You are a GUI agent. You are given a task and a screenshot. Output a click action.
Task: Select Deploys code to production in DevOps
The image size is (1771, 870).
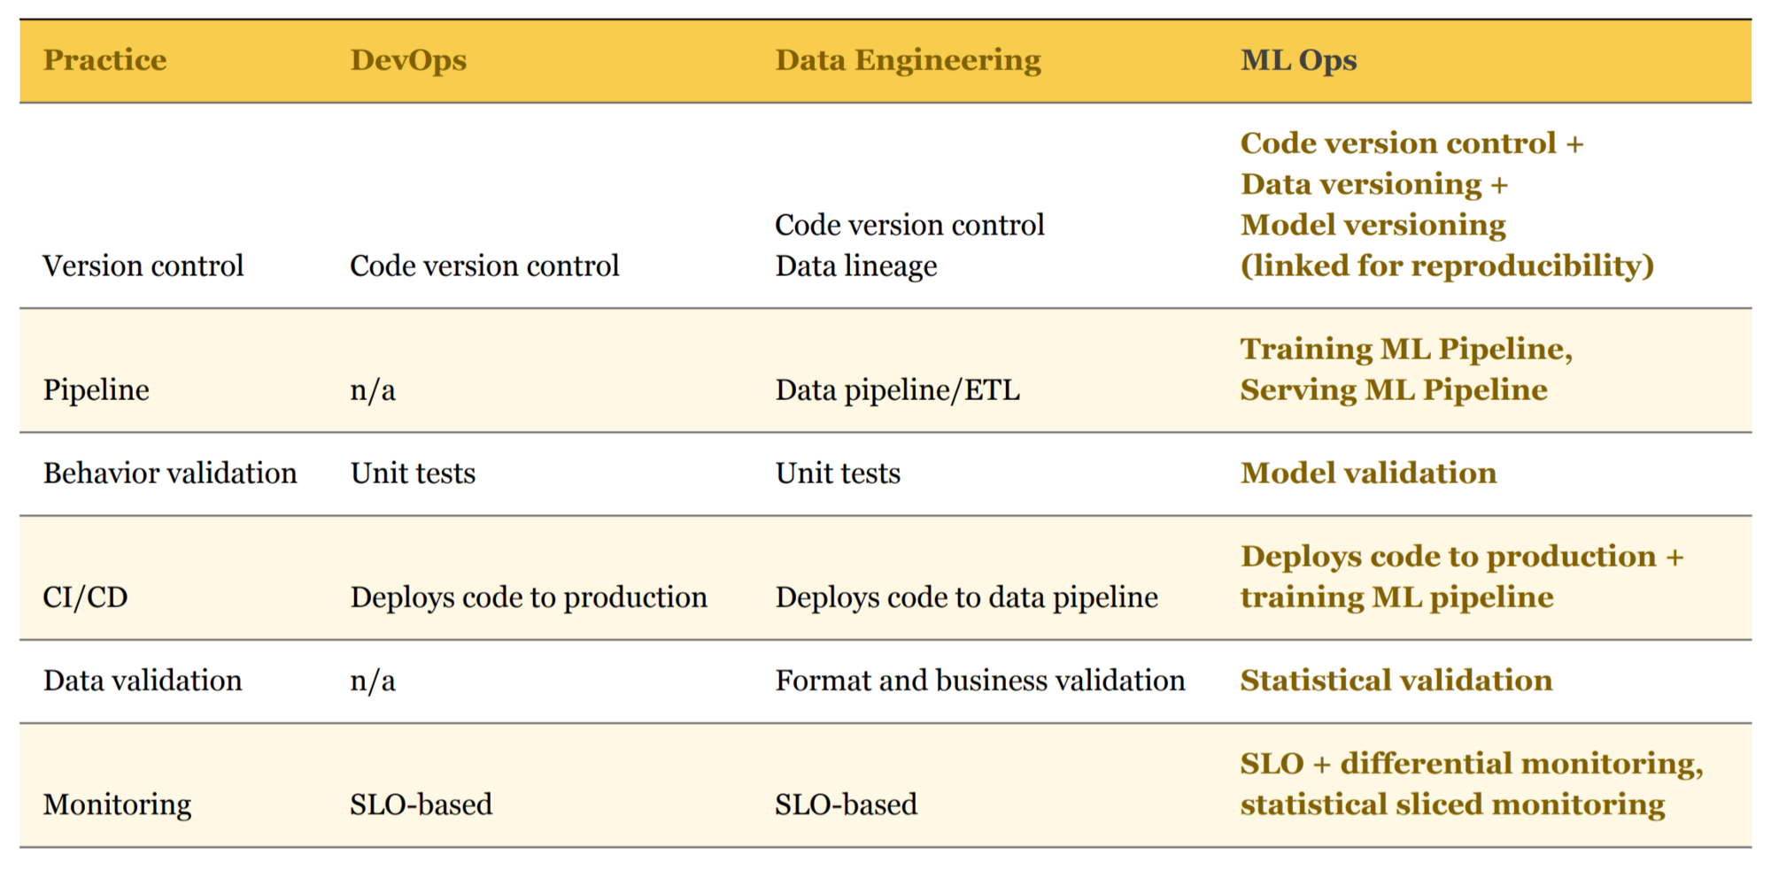tap(529, 597)
